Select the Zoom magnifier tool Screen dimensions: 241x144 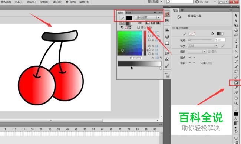click(236, 104)
